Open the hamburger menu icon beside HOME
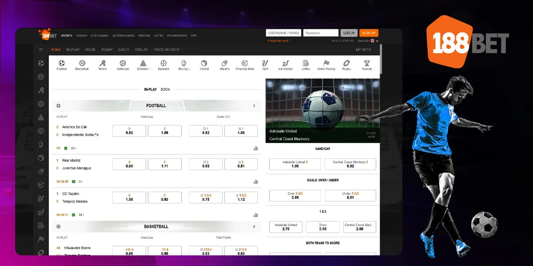This screenshot has height=266, width=533. point(41,50)
